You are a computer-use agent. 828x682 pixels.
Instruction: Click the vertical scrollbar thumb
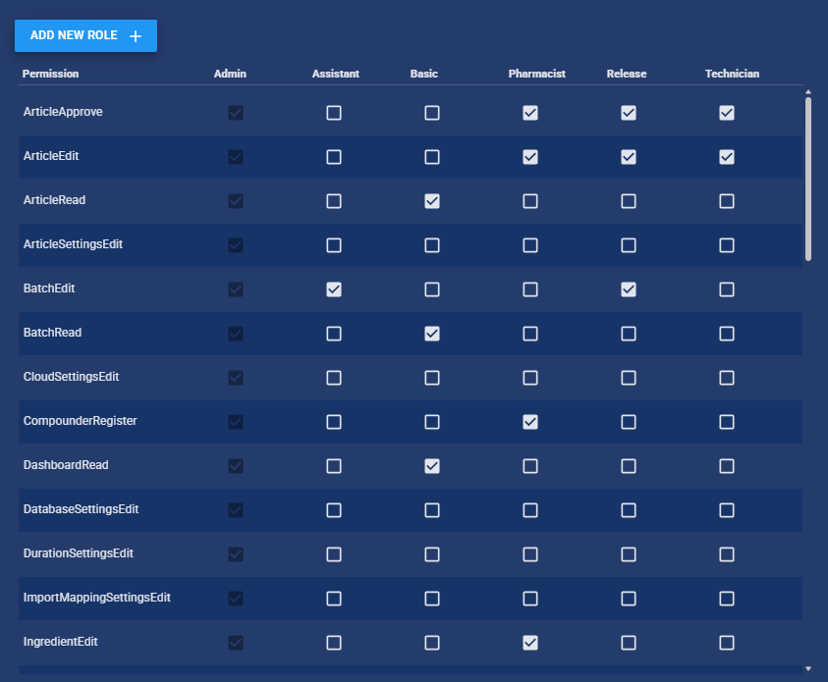tap(808, 179)
